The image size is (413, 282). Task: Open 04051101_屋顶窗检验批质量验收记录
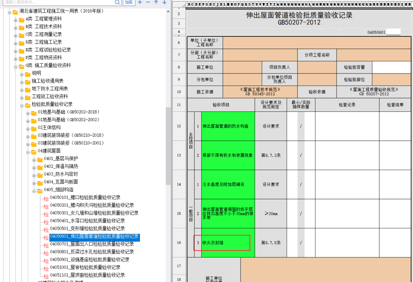point(87,275)
